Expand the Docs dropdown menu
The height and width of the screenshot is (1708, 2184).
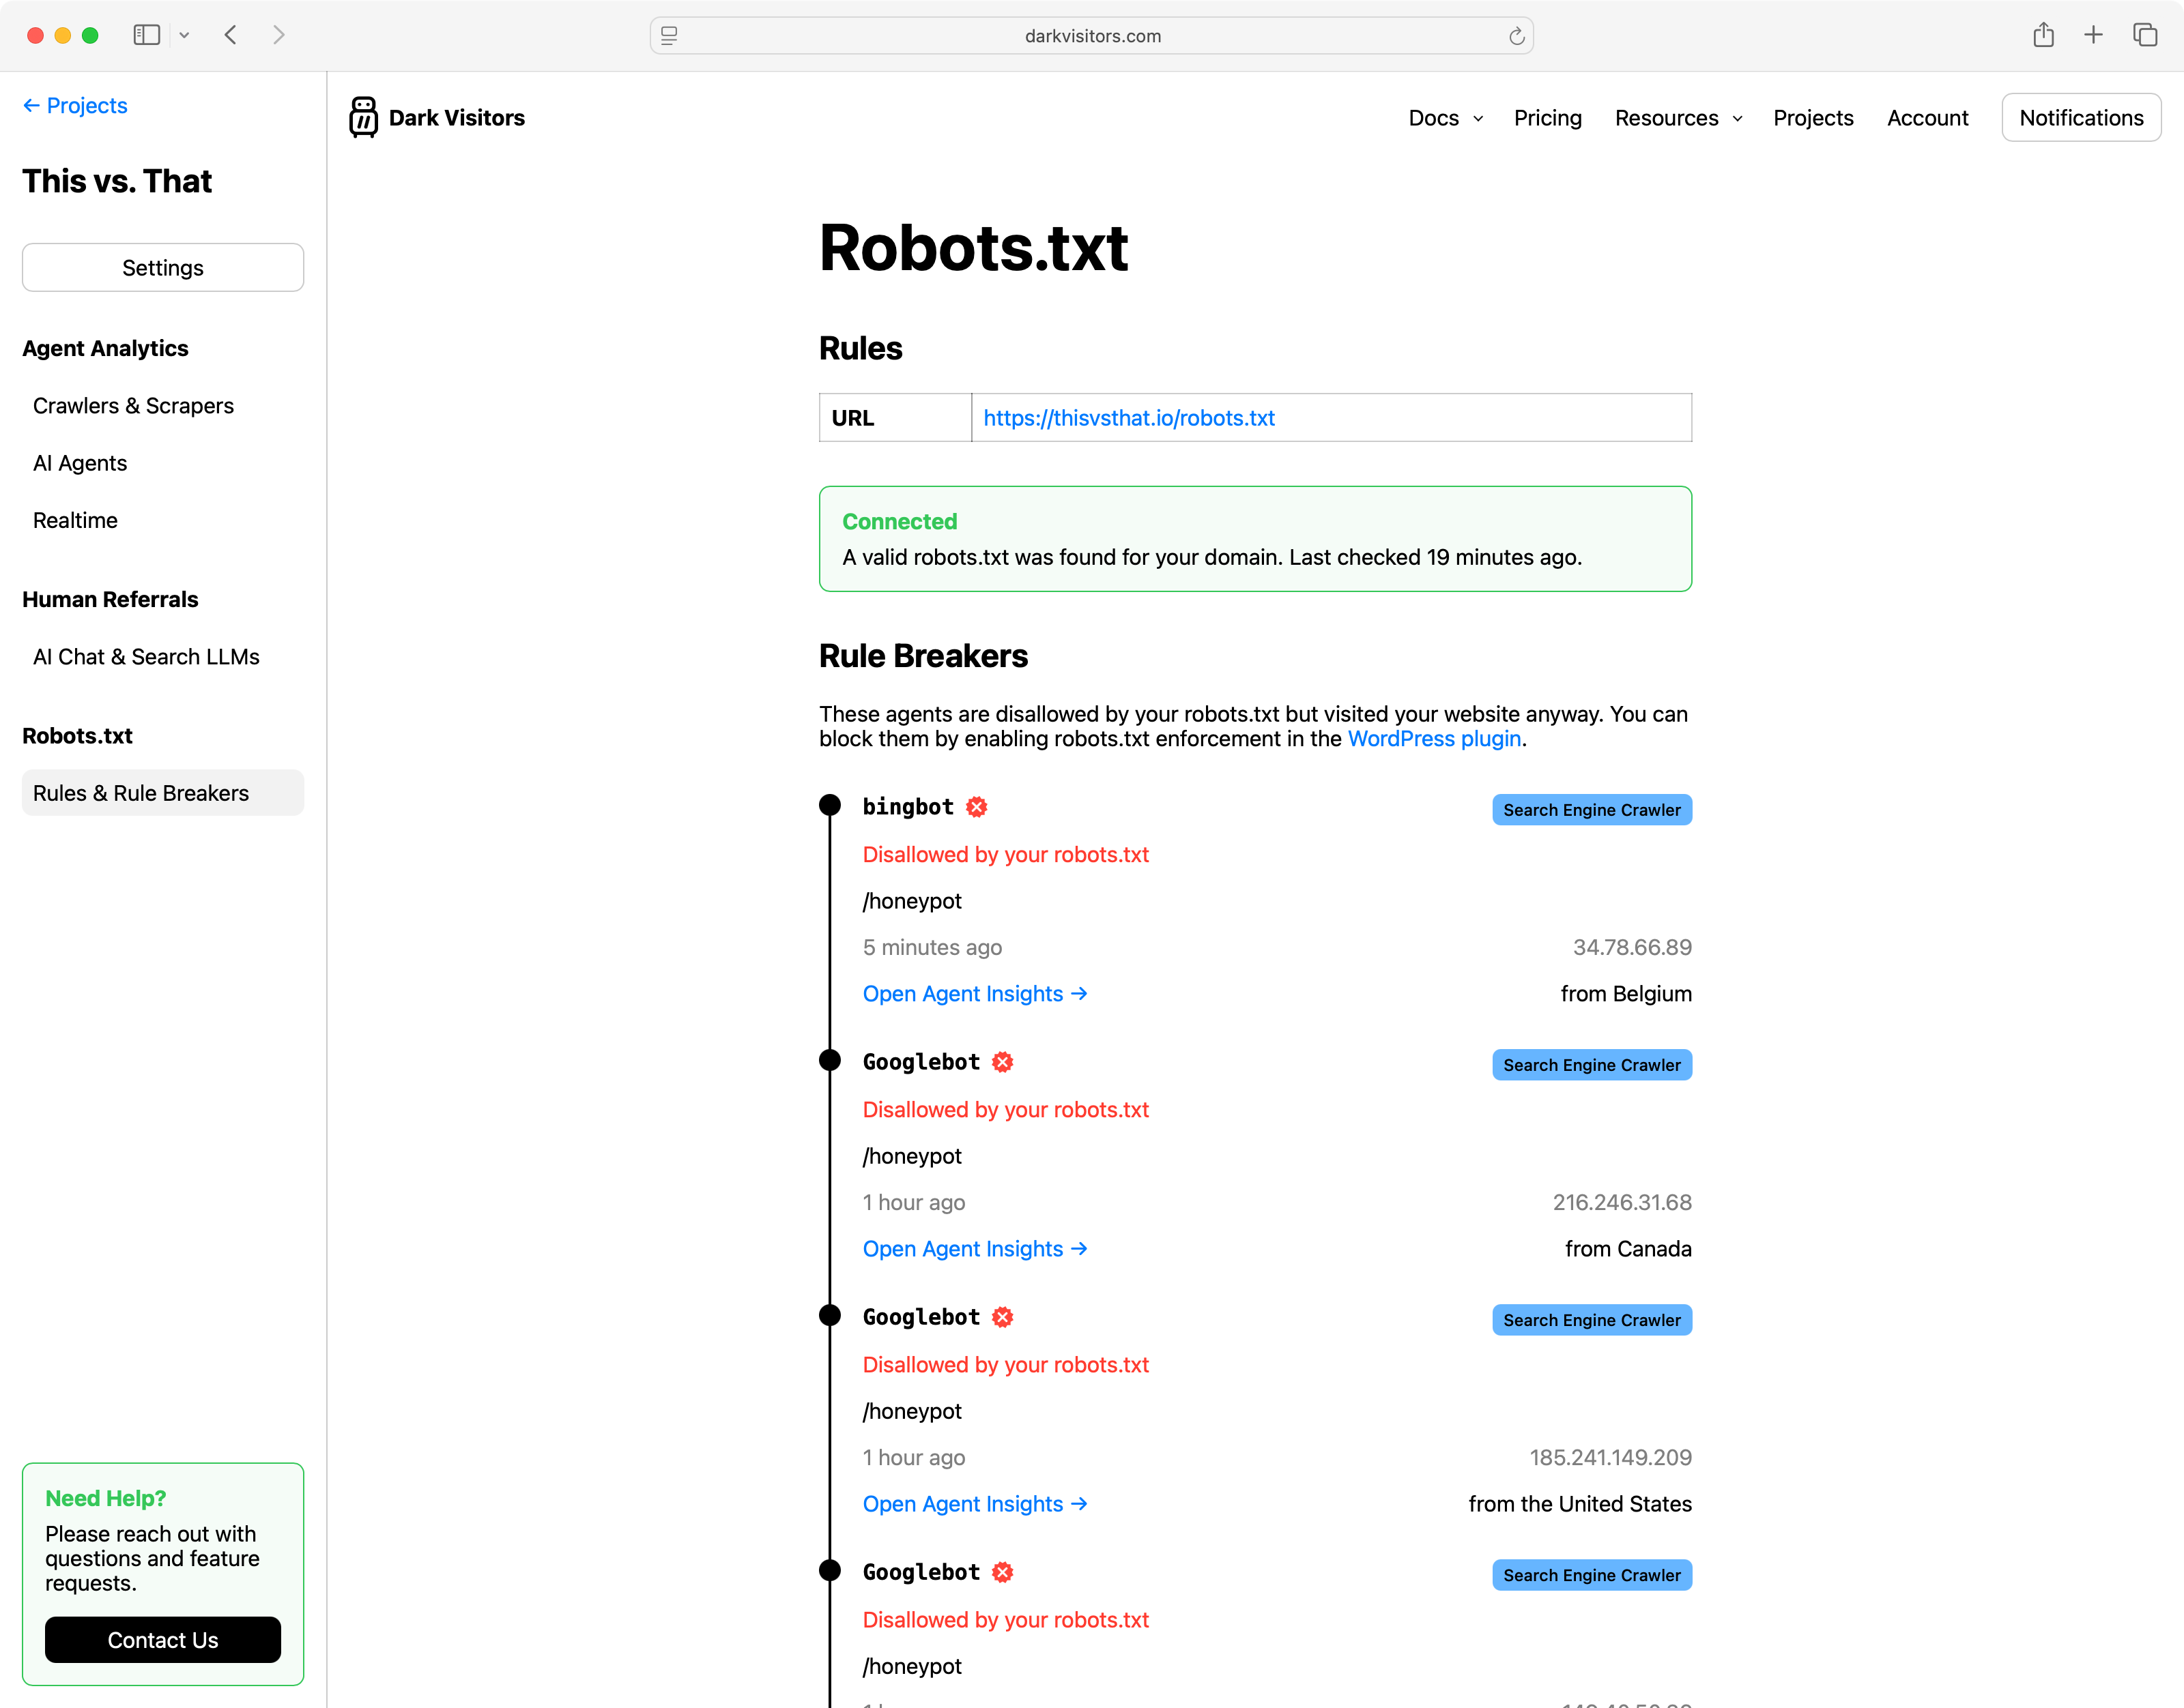click(1445, 118)
